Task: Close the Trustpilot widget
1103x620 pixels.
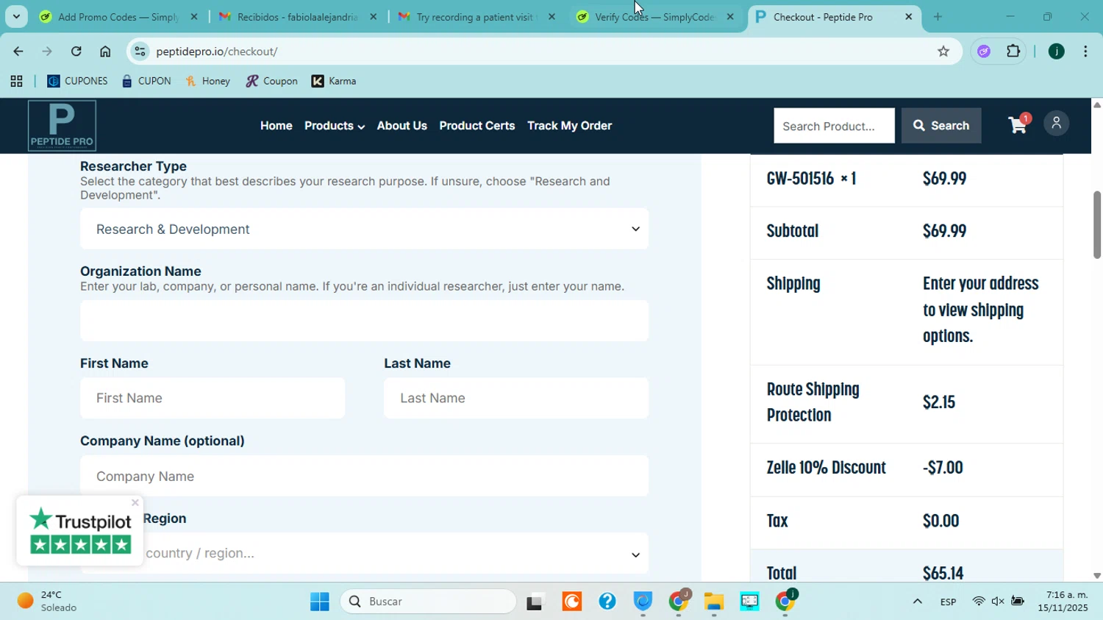Action: (x=135, y=503)
